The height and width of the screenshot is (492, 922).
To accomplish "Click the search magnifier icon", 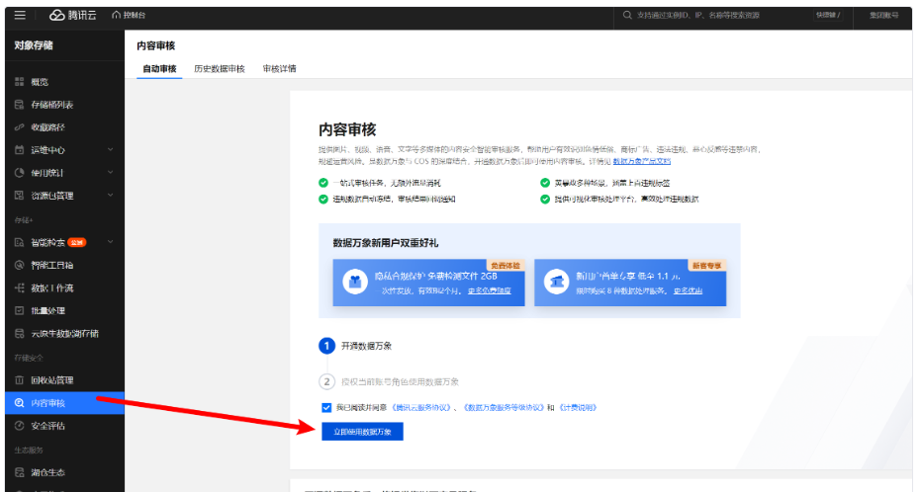I will point(627,15).
